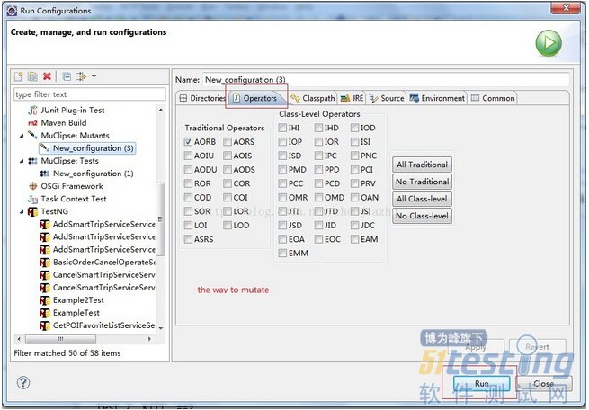Click the ExampleTest TestNG icon
This screenshot has height=410, width=589.
[45, 313]
